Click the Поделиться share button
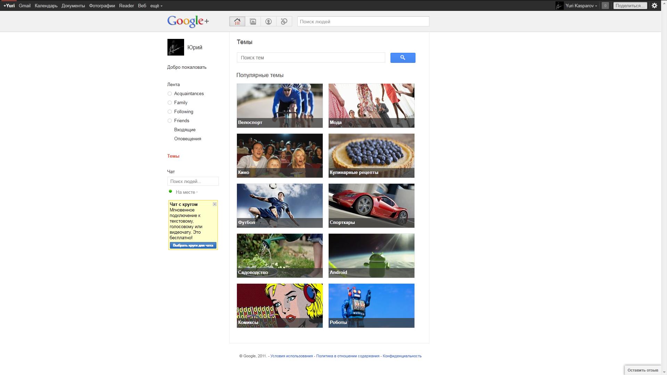The height and width of the screenshot is (375, 667). 630,6
